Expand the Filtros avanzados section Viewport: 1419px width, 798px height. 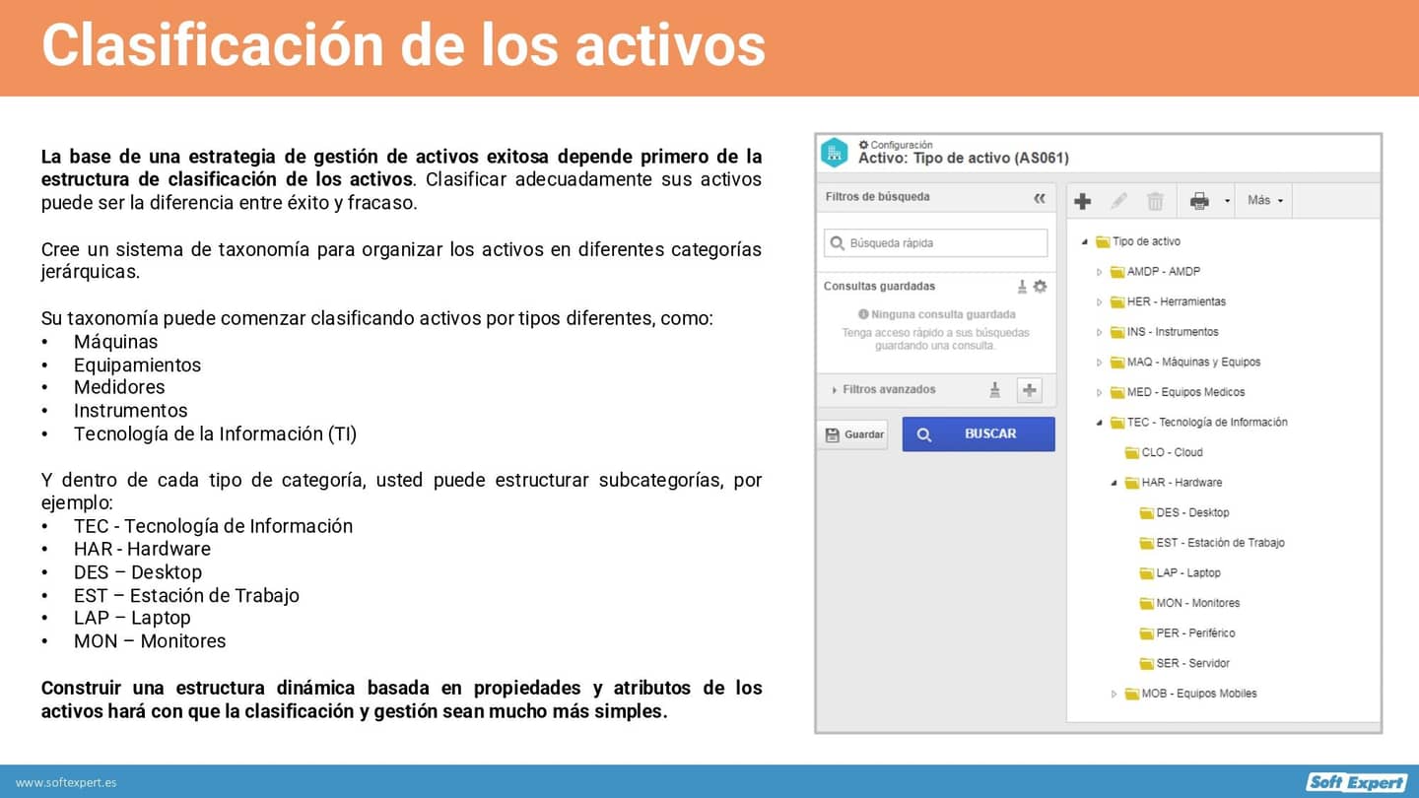[x=835, y=389]
